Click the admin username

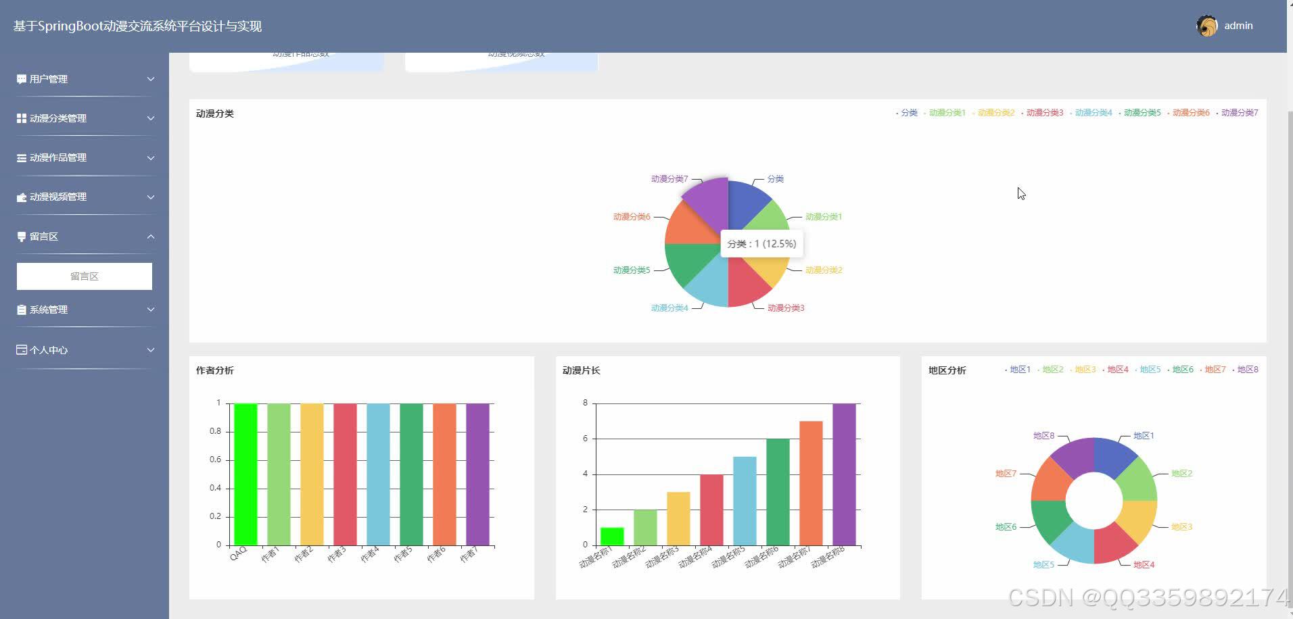tap(1238, 26)
